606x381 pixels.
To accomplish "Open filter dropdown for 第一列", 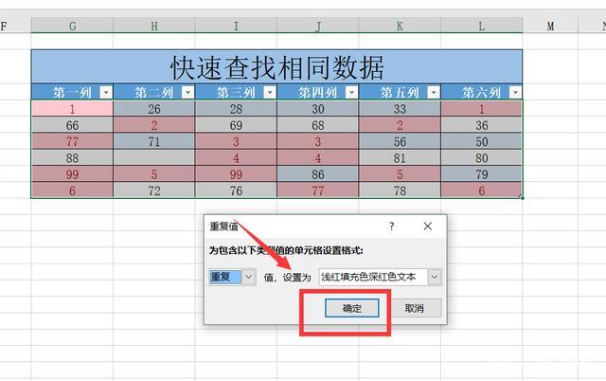I will [106, 92].
